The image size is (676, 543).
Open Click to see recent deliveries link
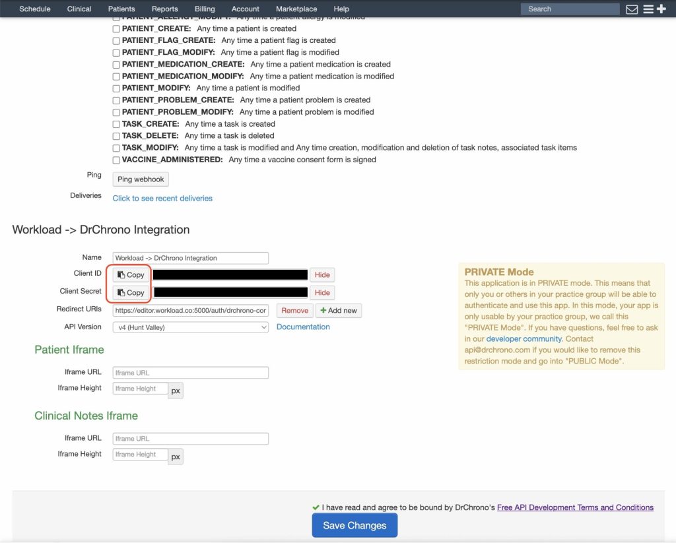162,198
